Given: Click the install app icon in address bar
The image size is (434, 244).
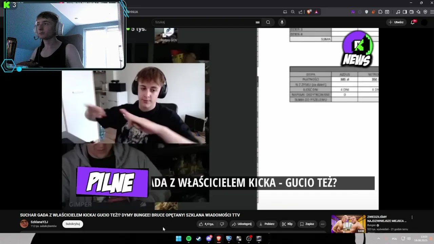Looking at the screenshot, I should click(285, 12).
